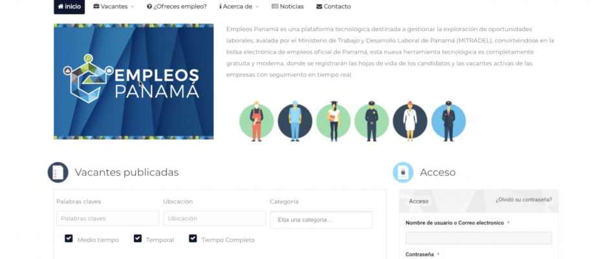Click the Palabras claves input field
Image resolution: width=608 pixels, height=259 pixels.
click(x=107, y=218)
